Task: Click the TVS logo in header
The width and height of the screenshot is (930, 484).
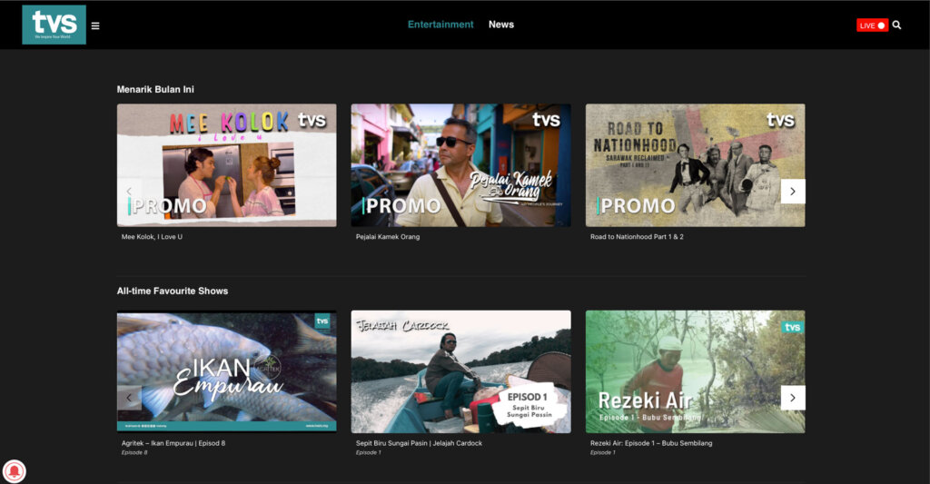Action: (54, 25)
